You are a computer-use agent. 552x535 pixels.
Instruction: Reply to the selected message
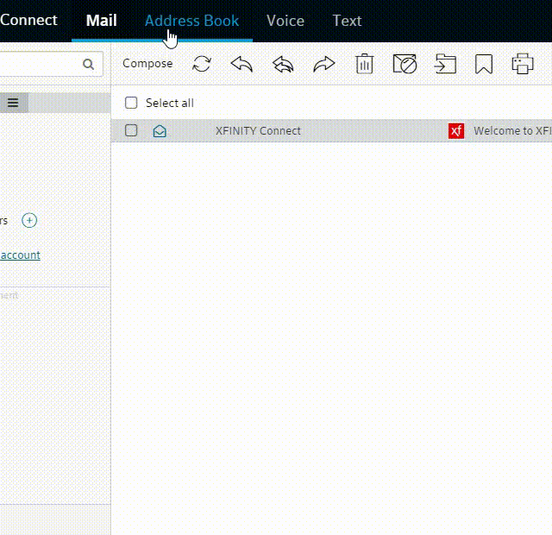[x=241, y=64]
